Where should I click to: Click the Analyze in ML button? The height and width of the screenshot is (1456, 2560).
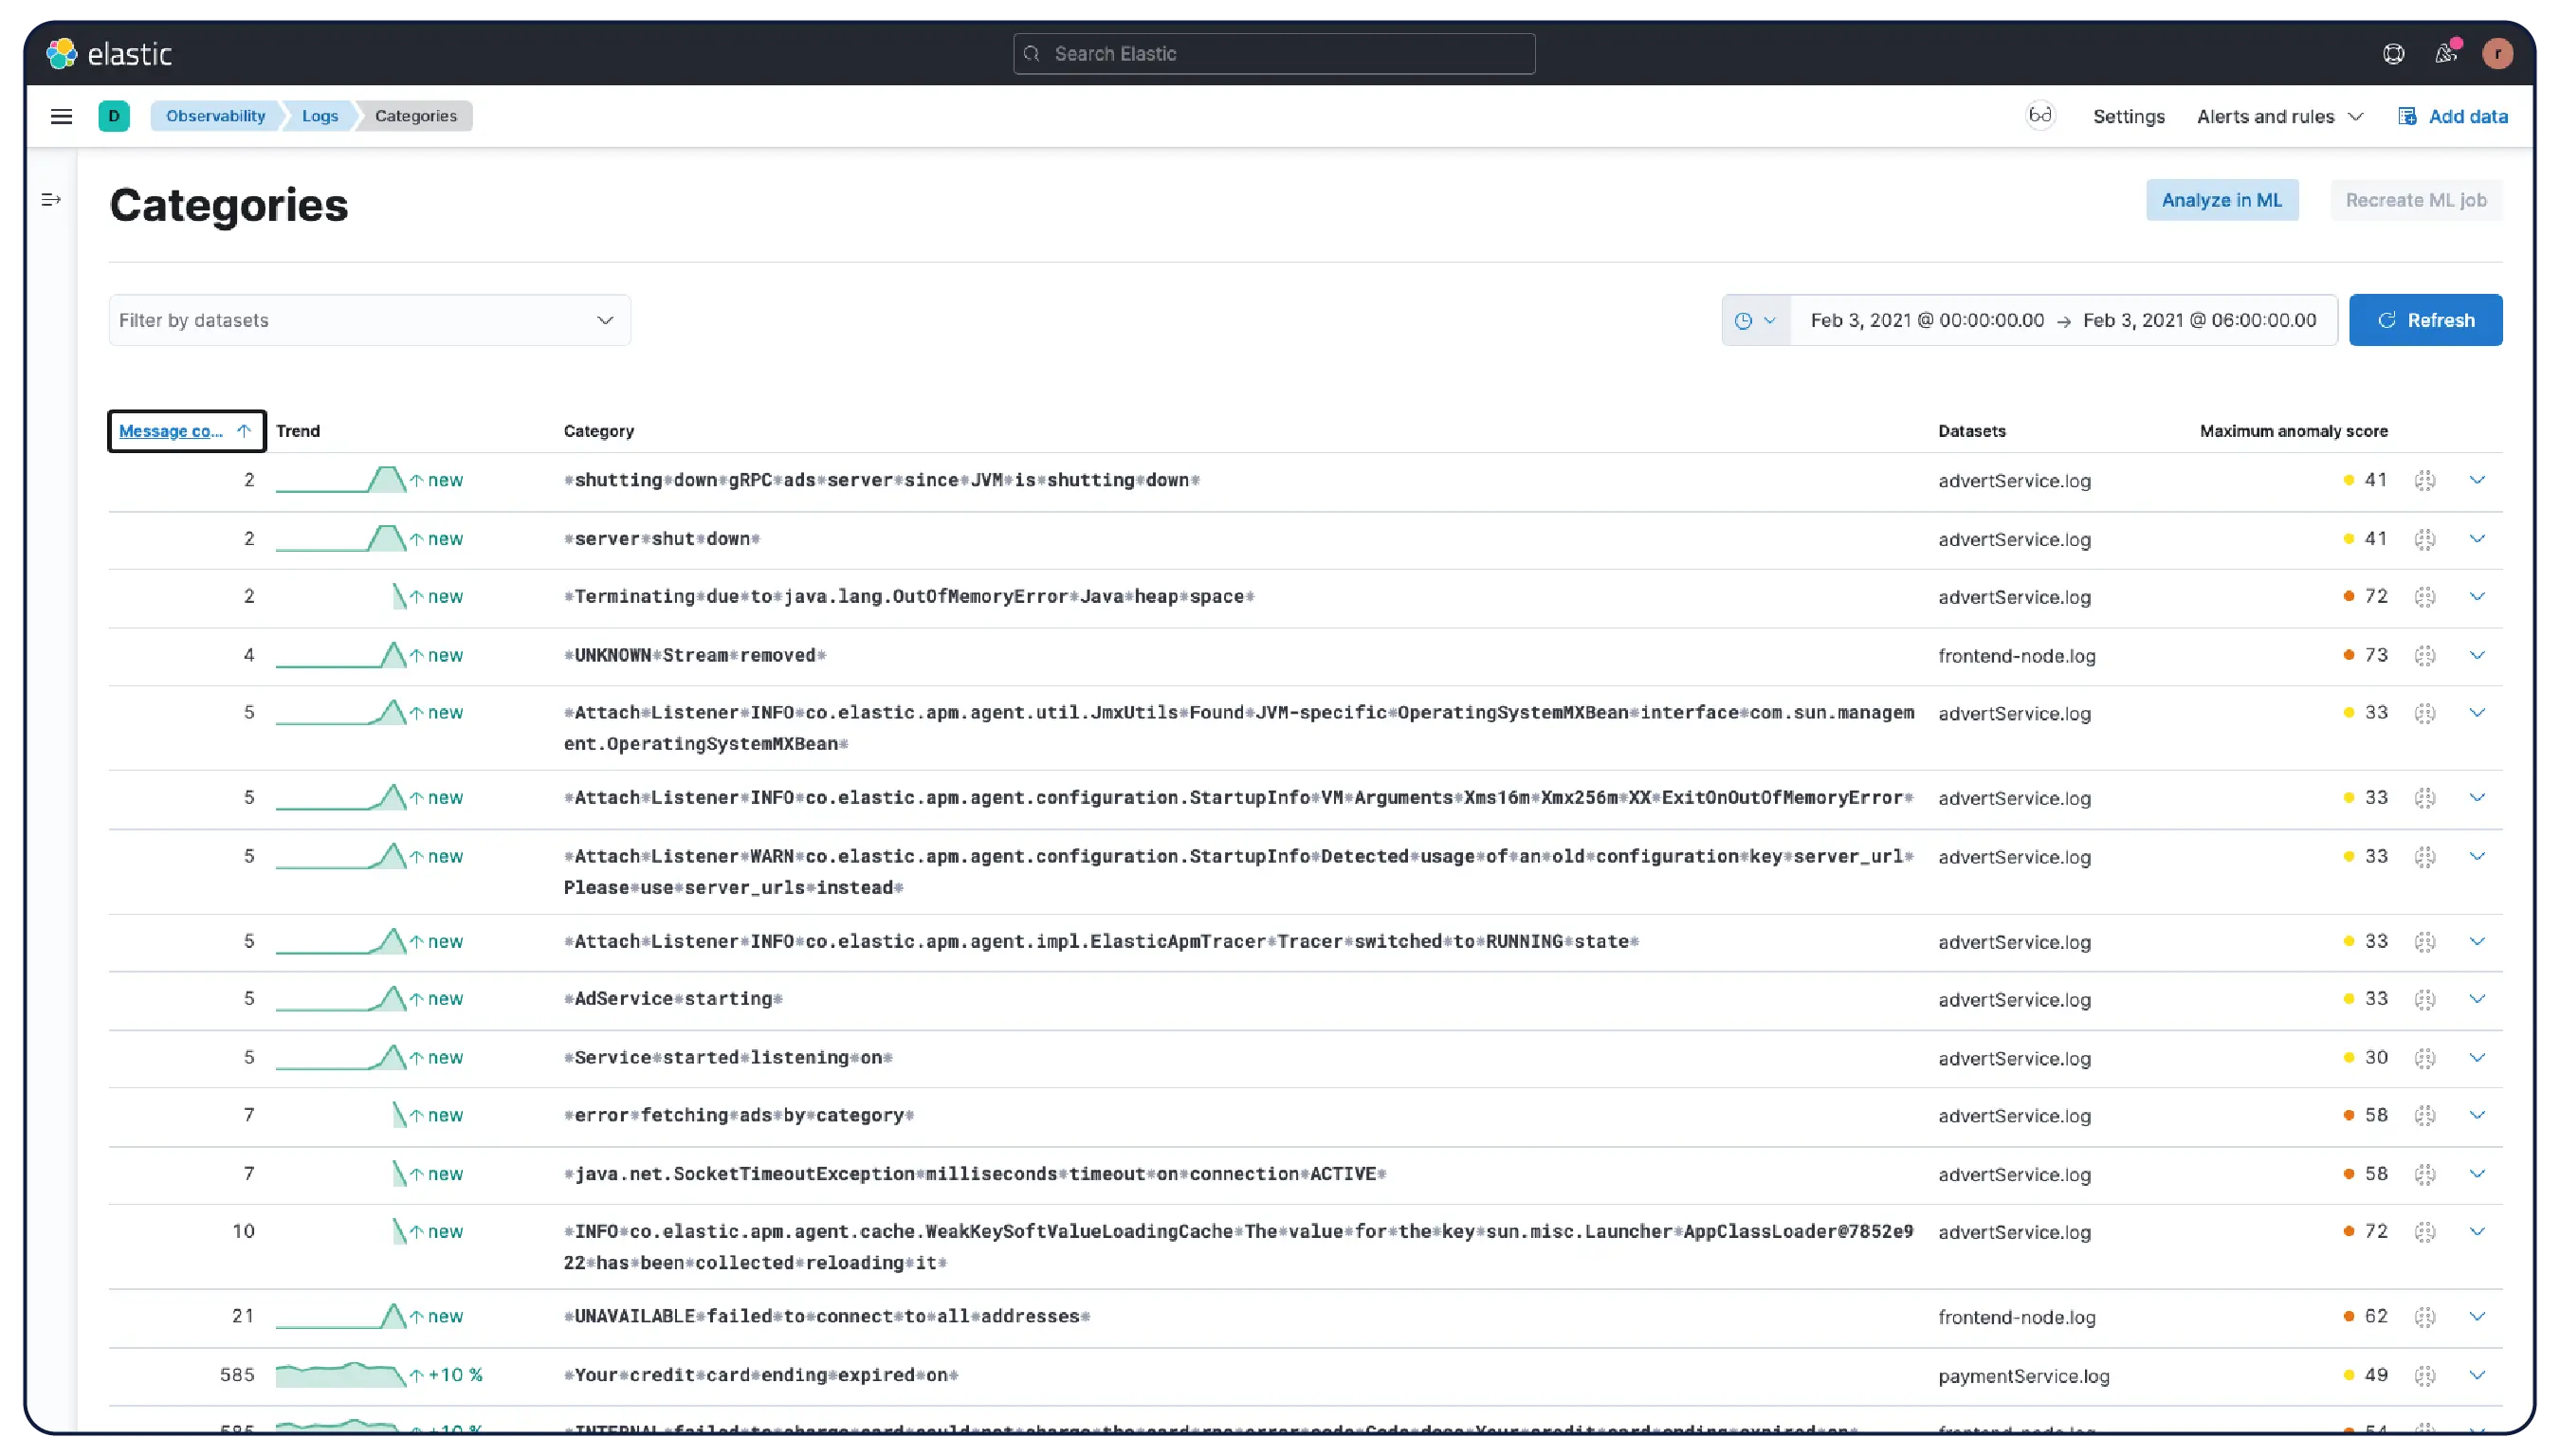pyautogui.click(x=2222, y=200)
